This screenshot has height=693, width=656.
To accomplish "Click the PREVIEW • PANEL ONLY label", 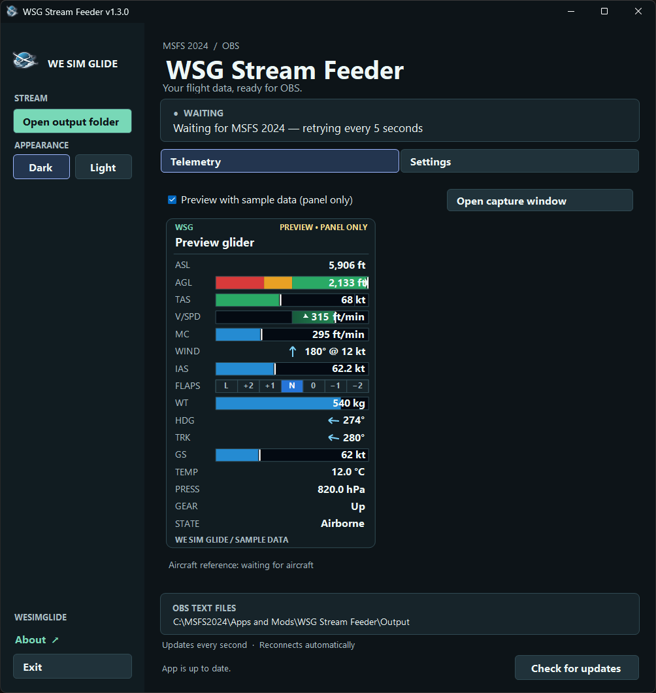I will tap(323, 227).
